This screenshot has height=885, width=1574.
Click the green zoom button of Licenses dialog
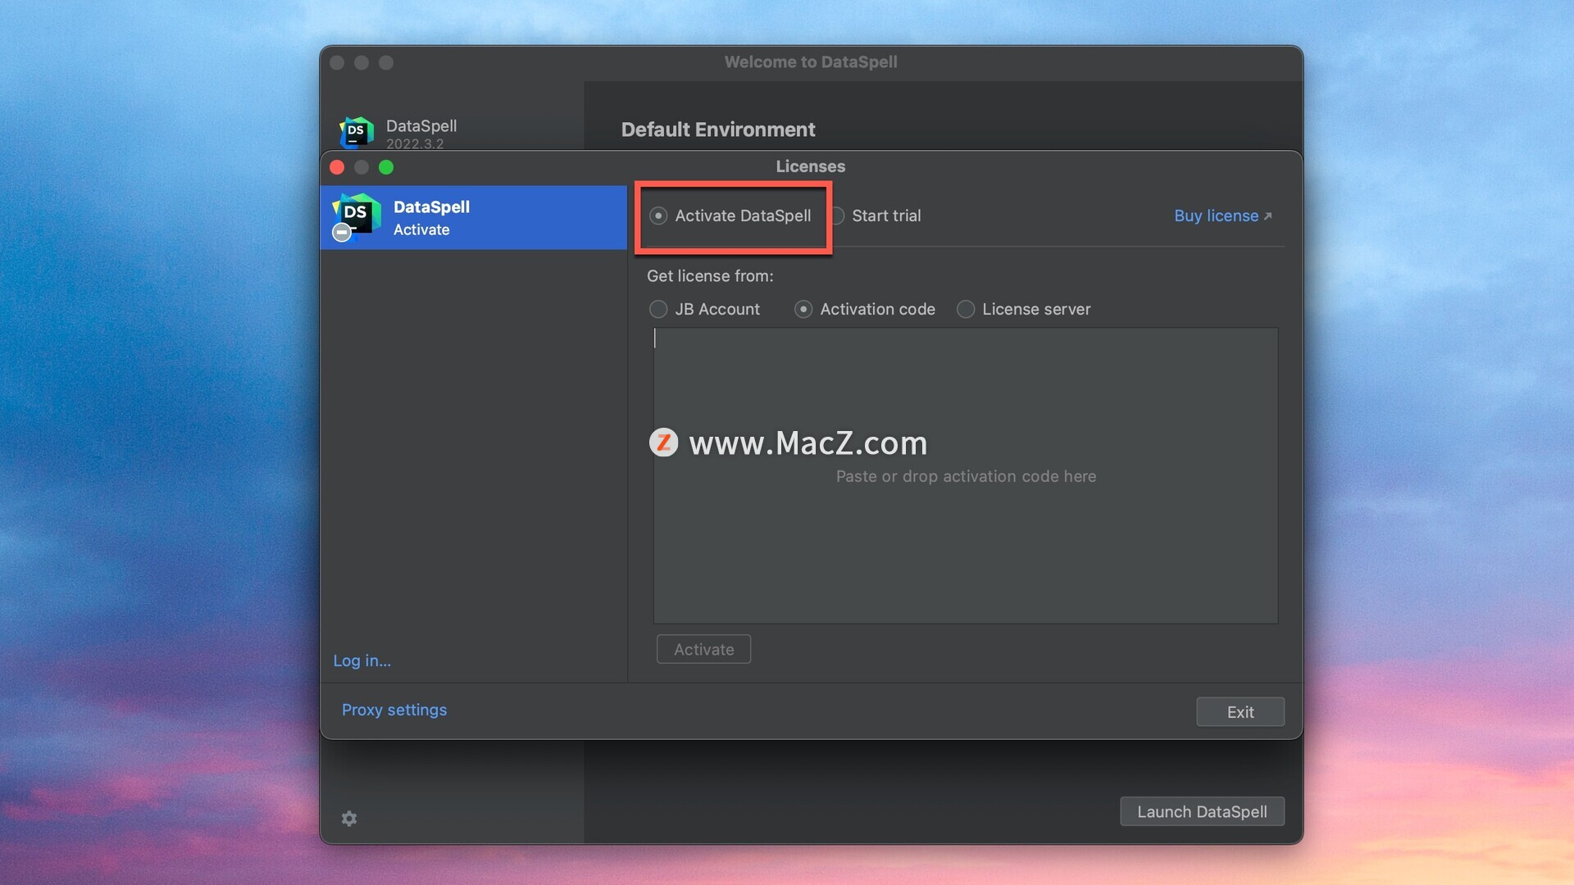coord(386,167)
